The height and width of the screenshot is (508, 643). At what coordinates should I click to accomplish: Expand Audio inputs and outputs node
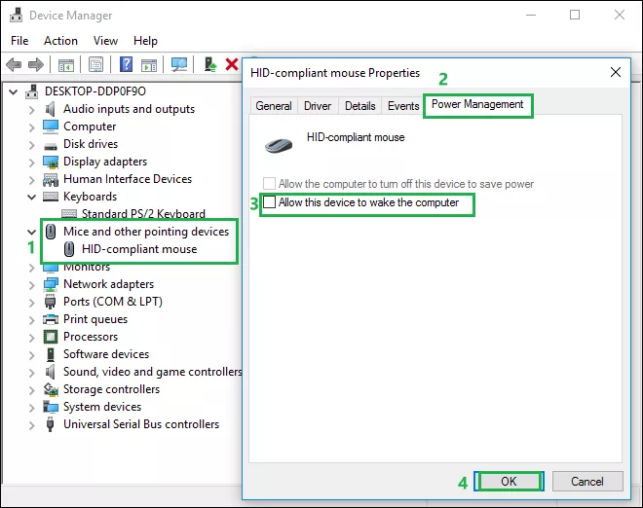point(31,110)
